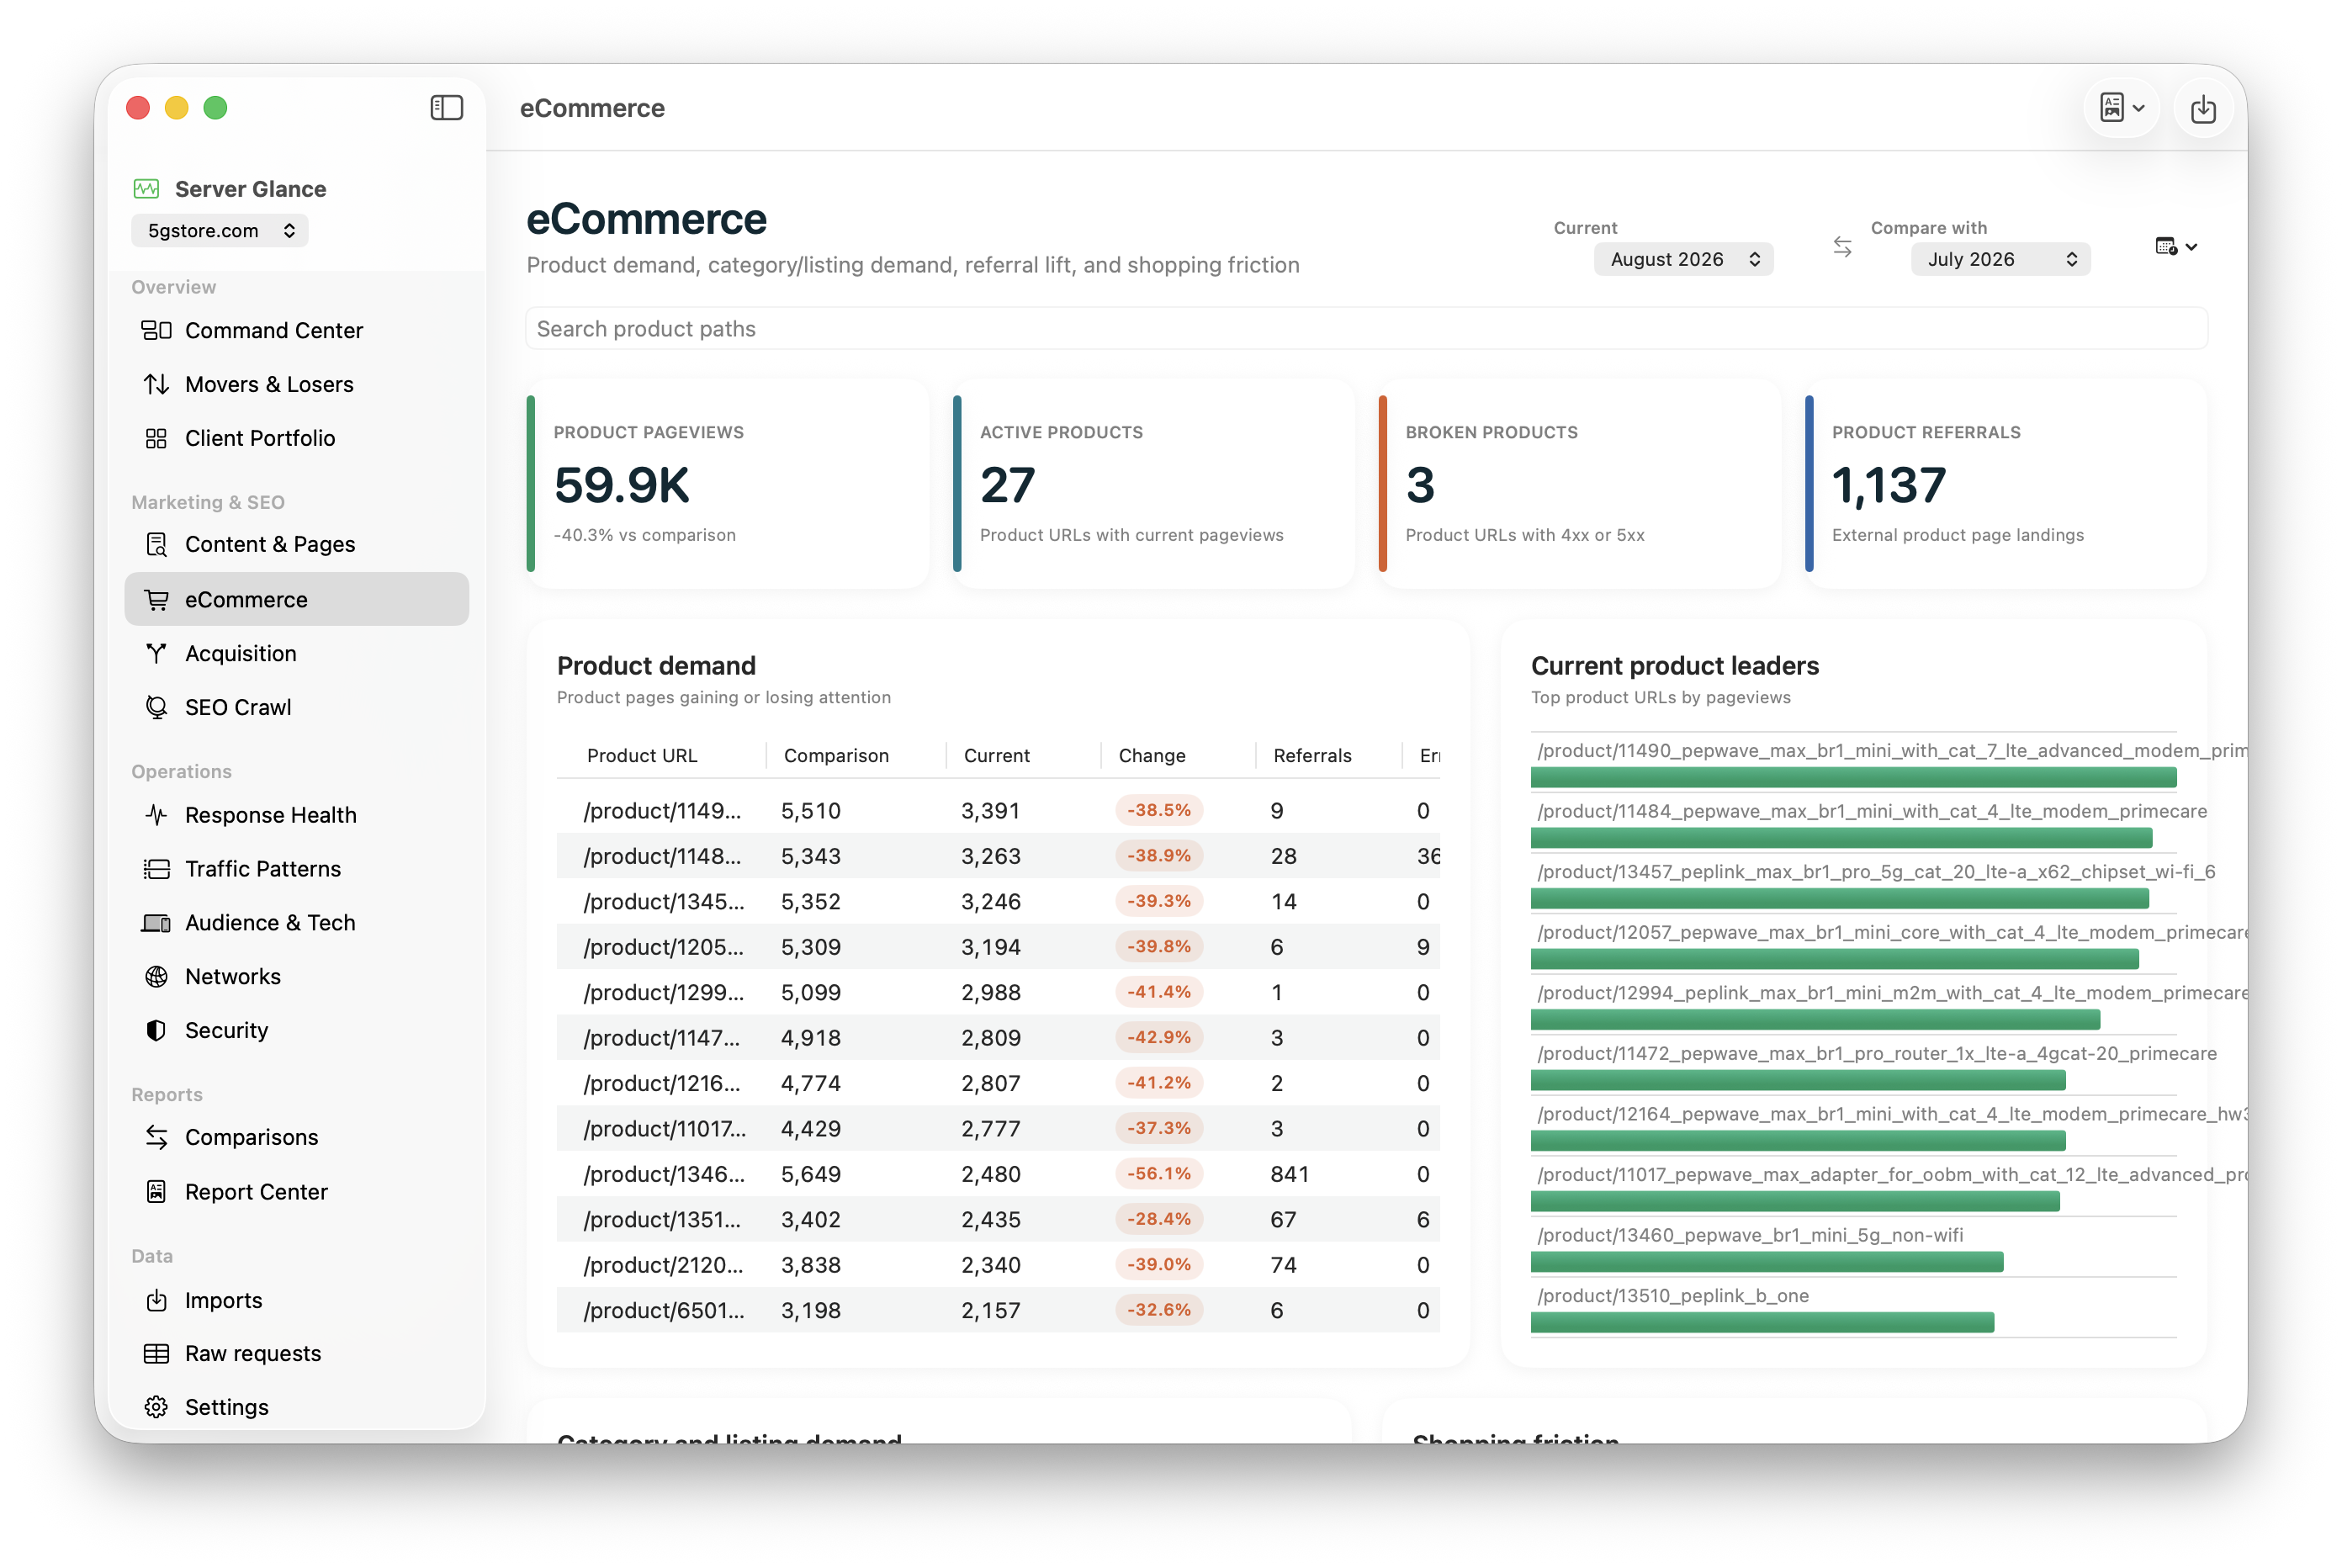Sort by Comparison column header
The height and width of the screenshot is (1568, 2342).
pyautogui.click(x=836, y=755)
